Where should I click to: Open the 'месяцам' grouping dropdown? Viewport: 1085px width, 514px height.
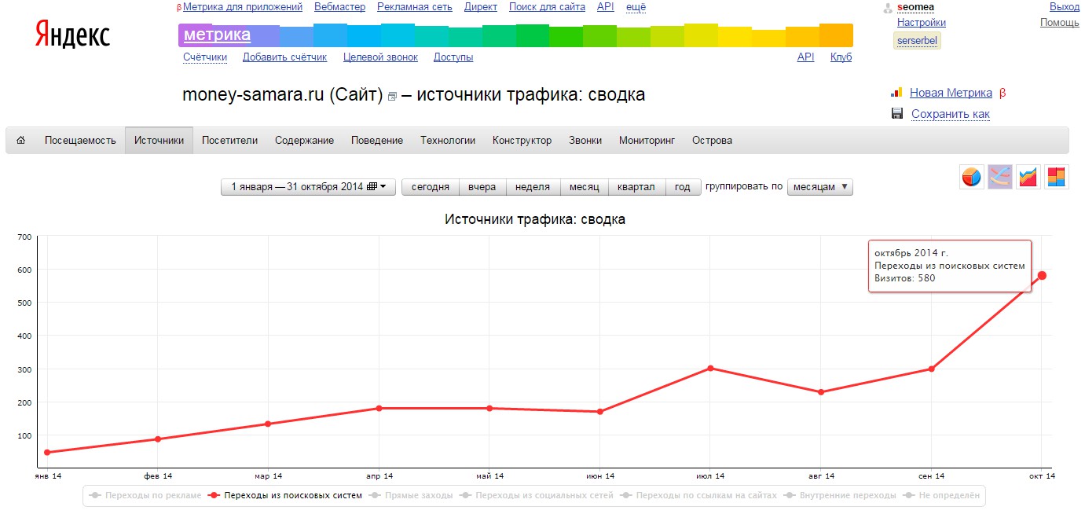[x=820, y=187]
